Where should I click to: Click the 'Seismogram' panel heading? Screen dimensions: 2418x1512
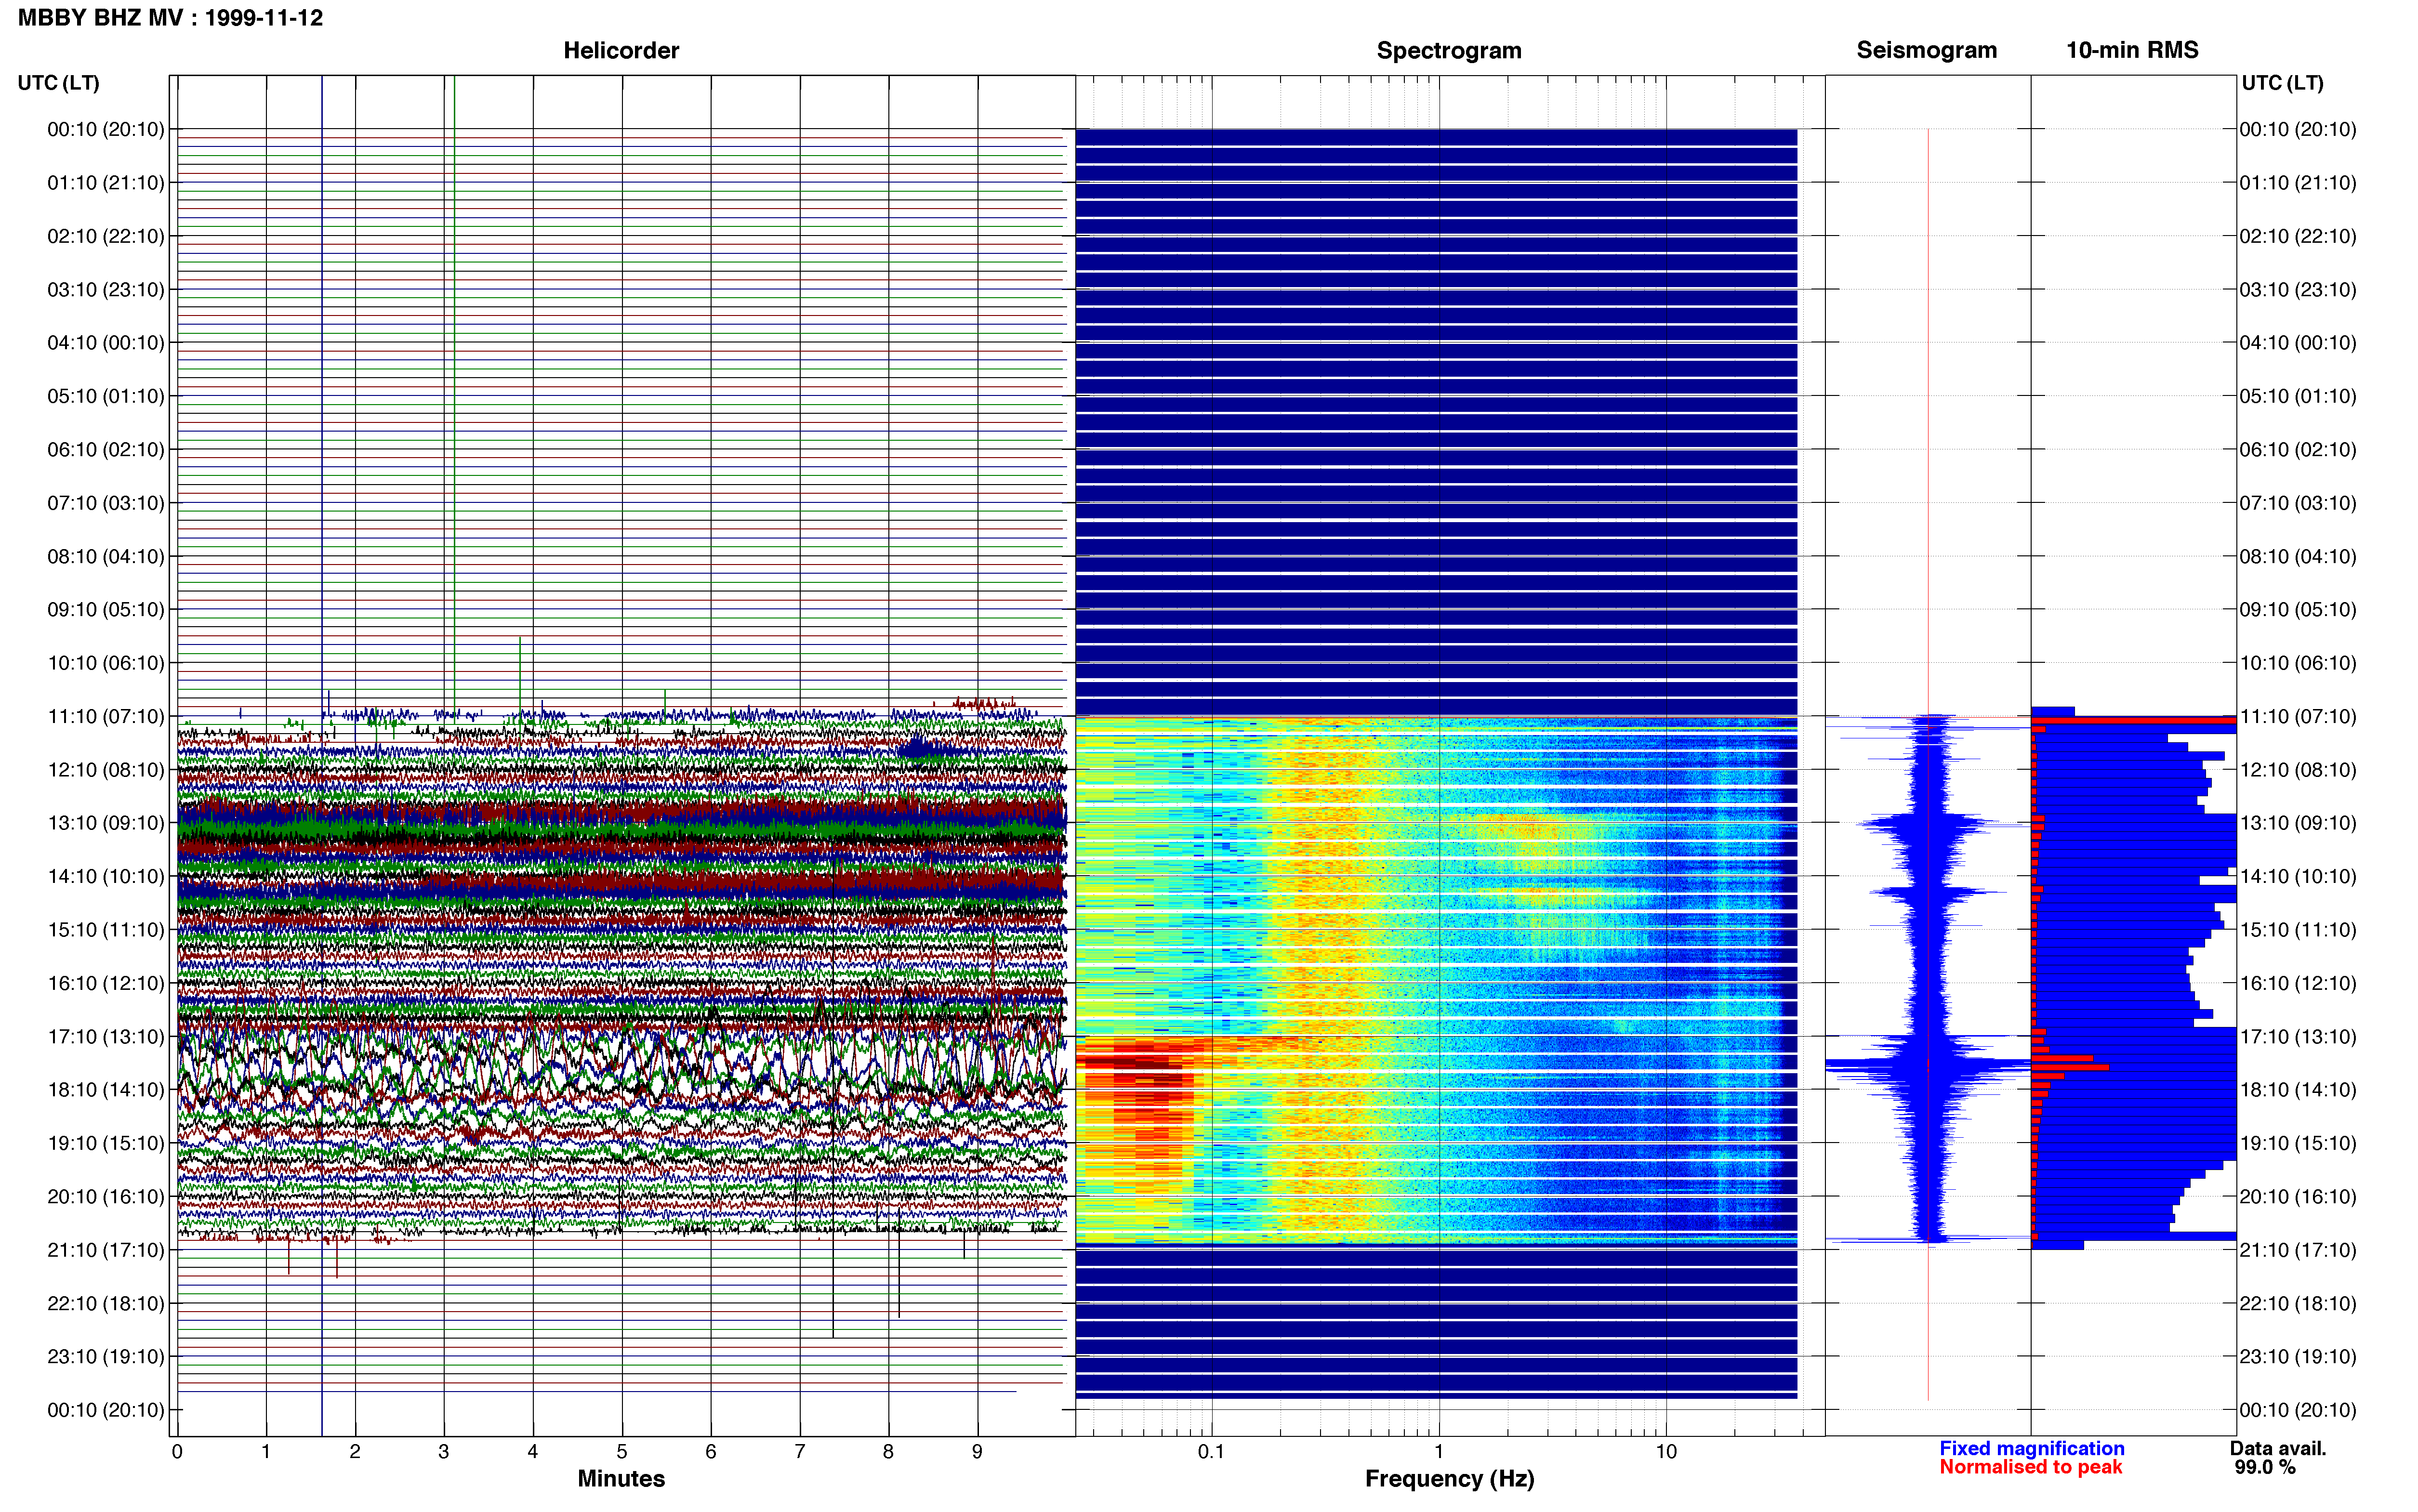pos(1926,50)
